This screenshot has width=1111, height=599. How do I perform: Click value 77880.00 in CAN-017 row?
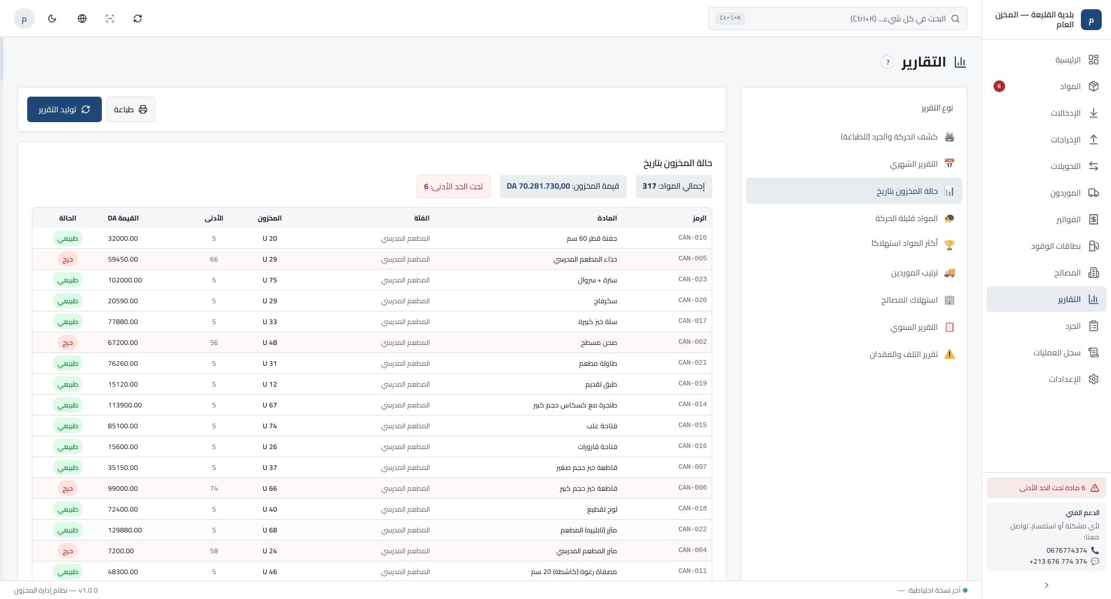pyautogui.click(x=123, y=322)
